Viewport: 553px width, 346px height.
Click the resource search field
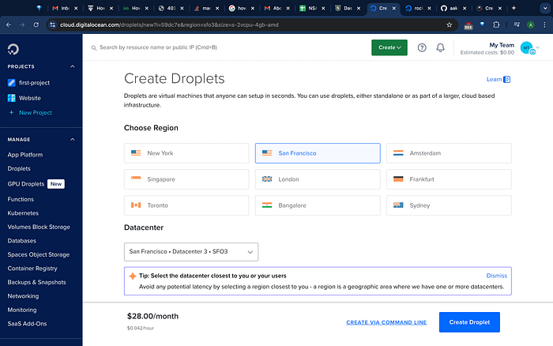[158, 47]
